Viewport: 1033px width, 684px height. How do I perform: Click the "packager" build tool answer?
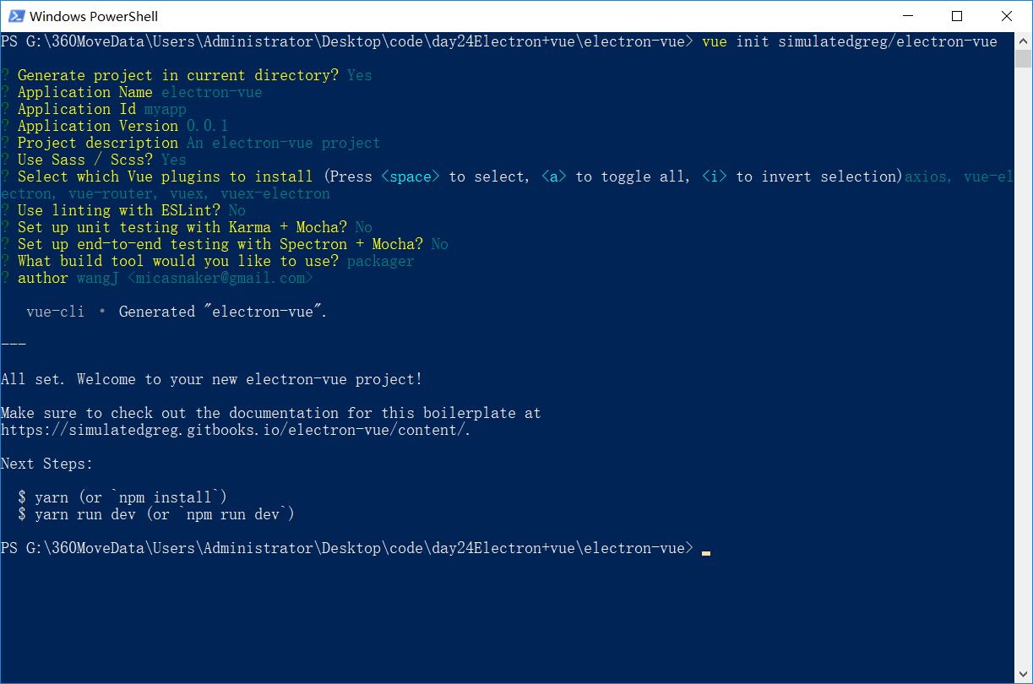pos(380,261)
